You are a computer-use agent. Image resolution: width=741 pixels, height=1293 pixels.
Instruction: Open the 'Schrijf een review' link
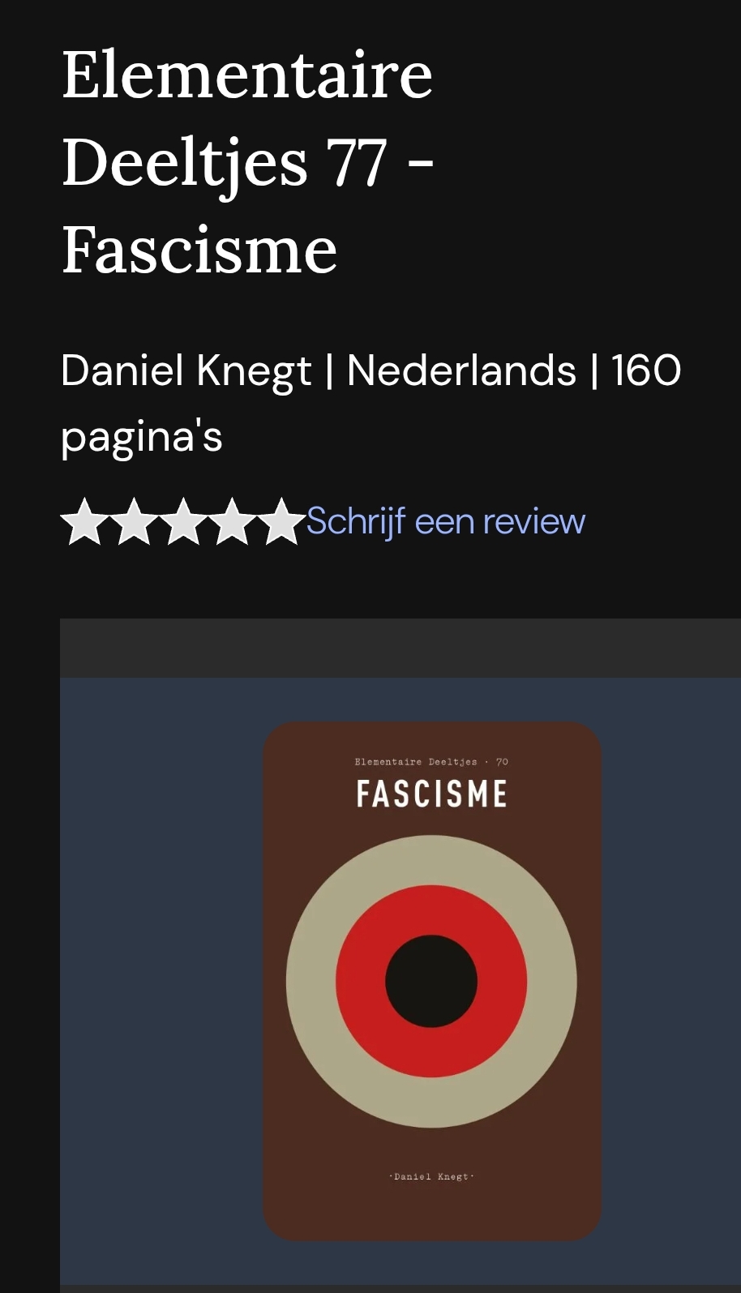445,521
